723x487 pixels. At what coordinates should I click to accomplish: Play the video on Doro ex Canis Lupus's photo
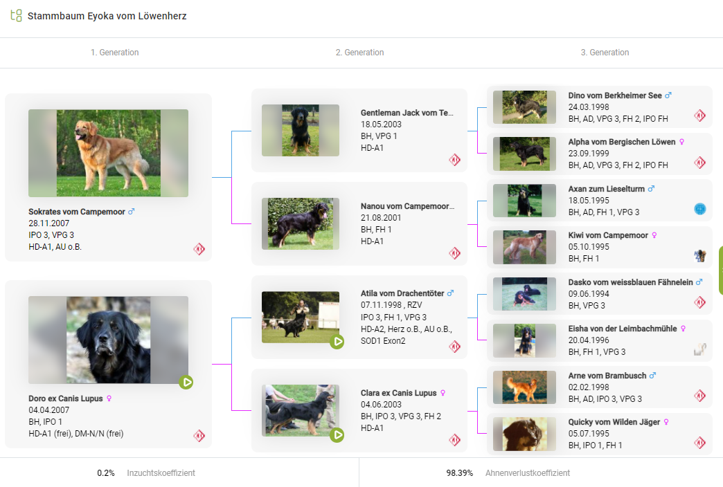pos(186,382)
